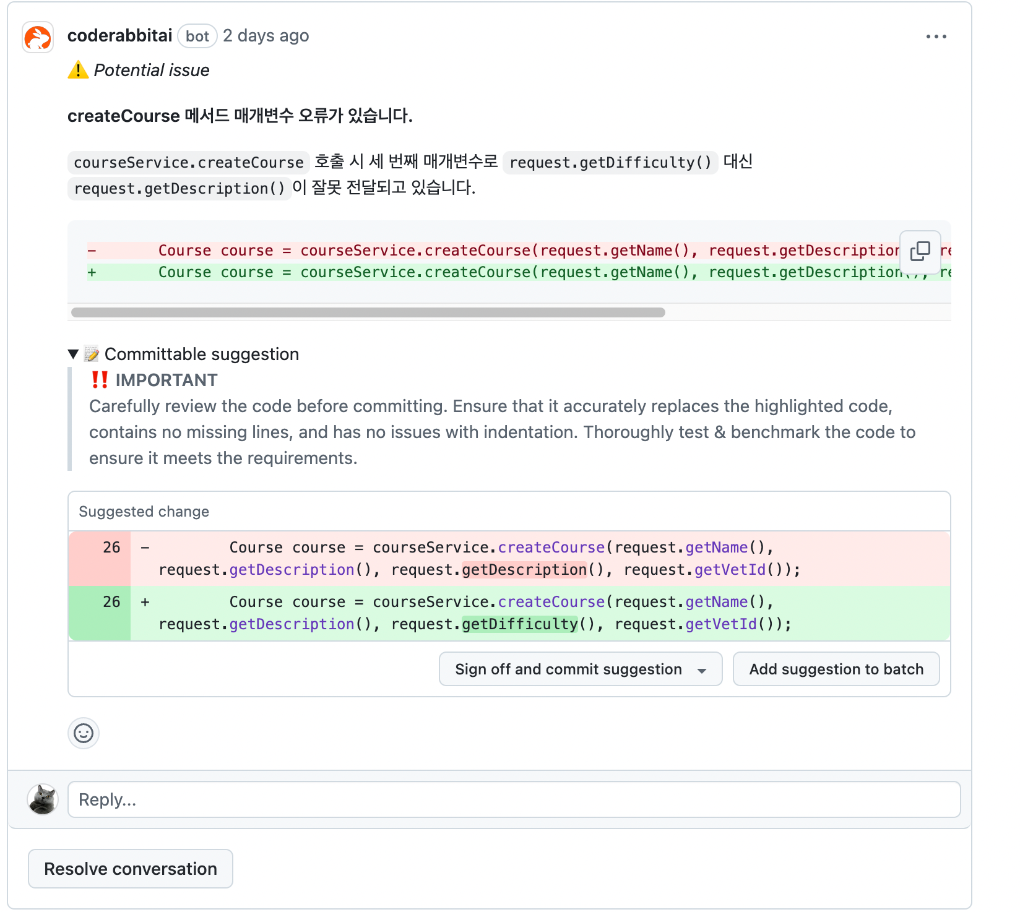Open the Sign off and commit suggestion dropdown arrow
This screenshot has height=912, width=1020.
click(x=701, y=669)
